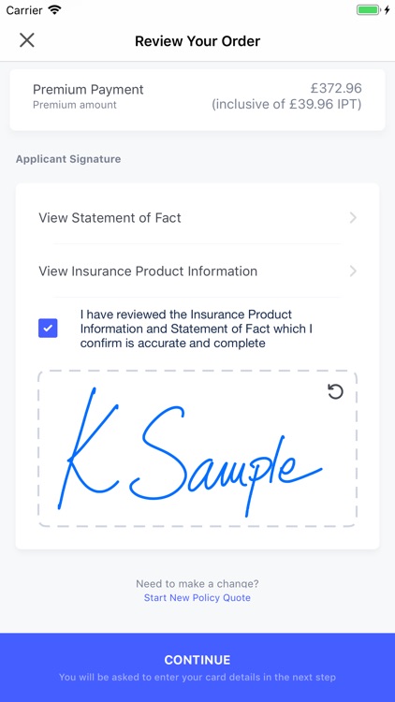Tap 'Need to make a change?' text
The width and height of the screenshot is (395, 702).
197,584
